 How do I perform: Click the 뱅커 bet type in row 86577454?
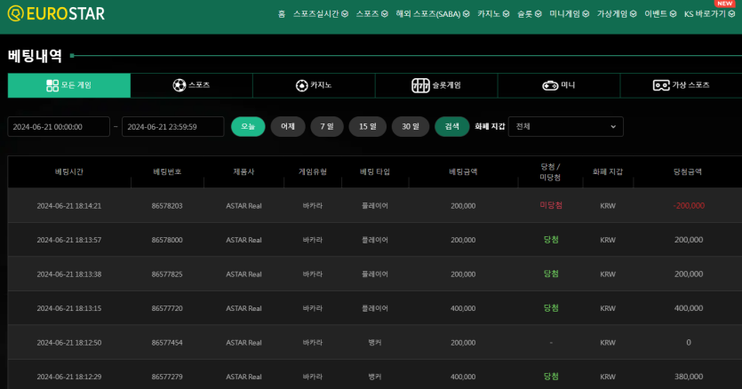(x=375, y=343)
